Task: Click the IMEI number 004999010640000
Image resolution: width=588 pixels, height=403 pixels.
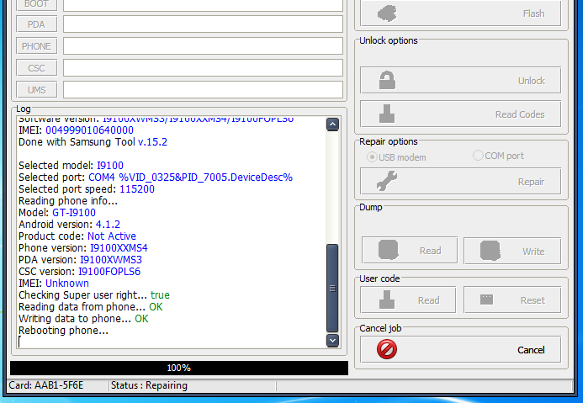Action: click(89, 130)
